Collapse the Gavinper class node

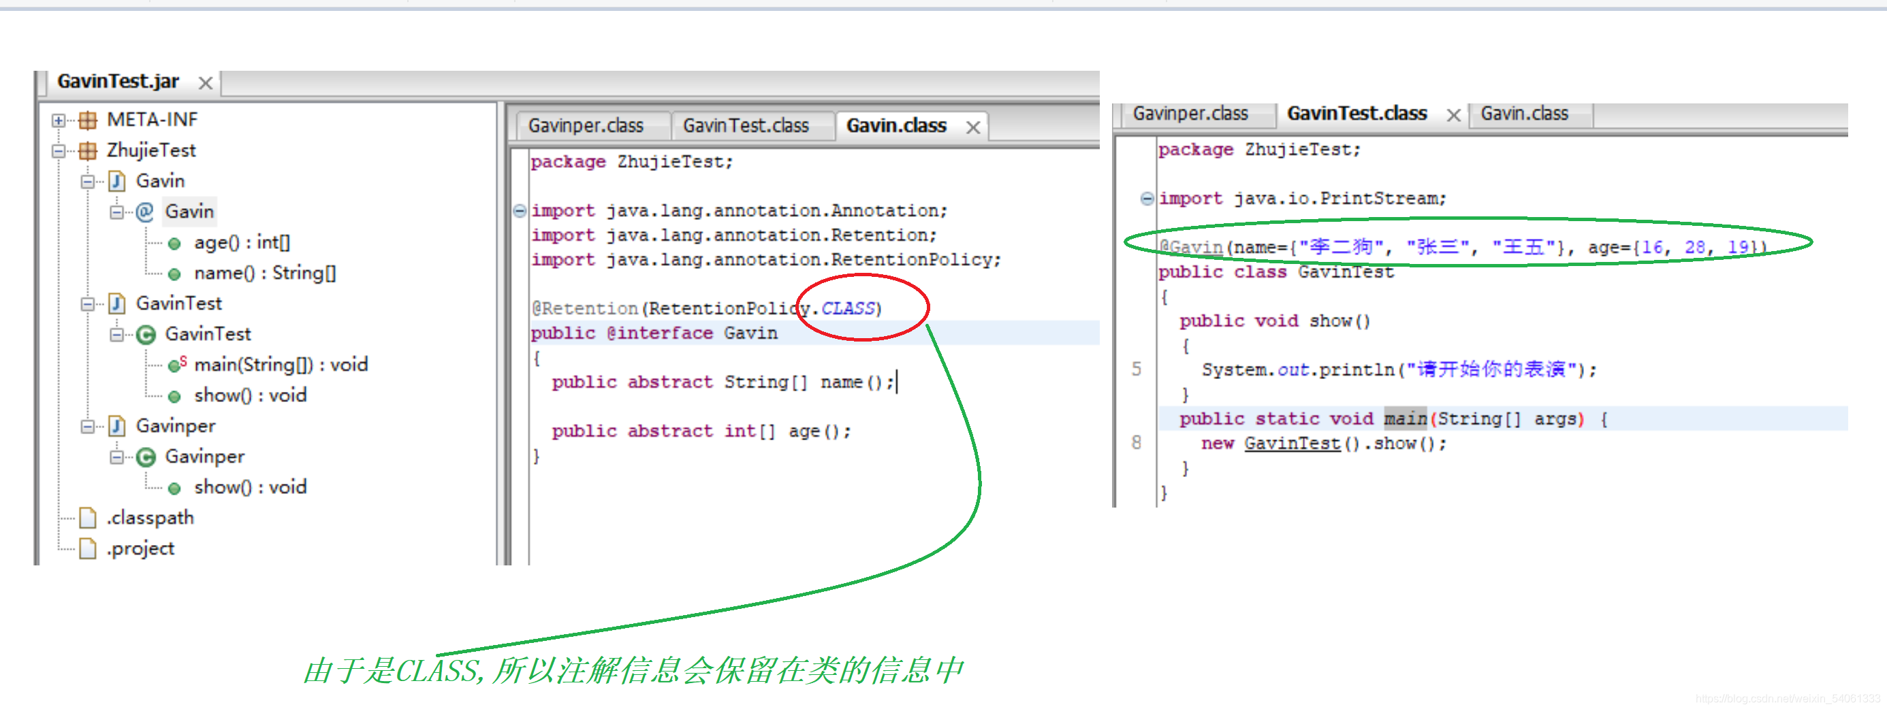coord(116,457)
